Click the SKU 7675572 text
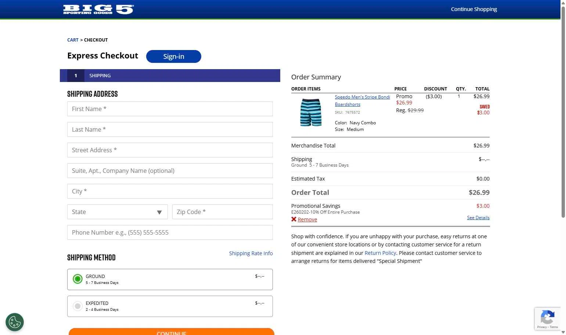 coord(347,113)
